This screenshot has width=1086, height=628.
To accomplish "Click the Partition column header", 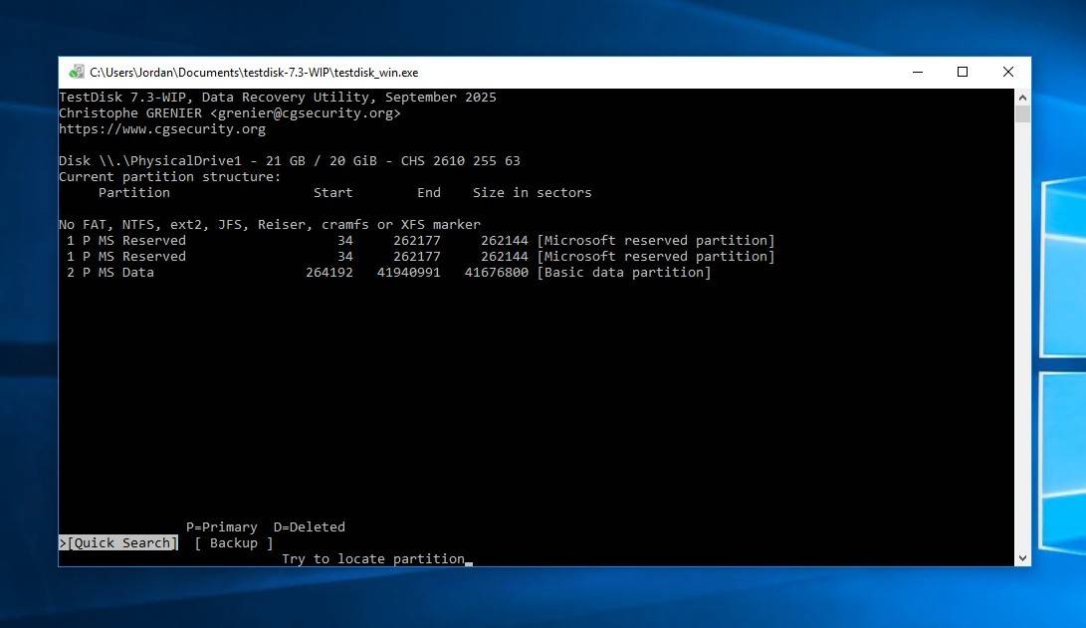I will 134,193.
